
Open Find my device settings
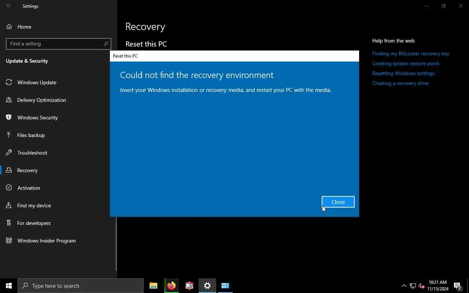[59, 205]
